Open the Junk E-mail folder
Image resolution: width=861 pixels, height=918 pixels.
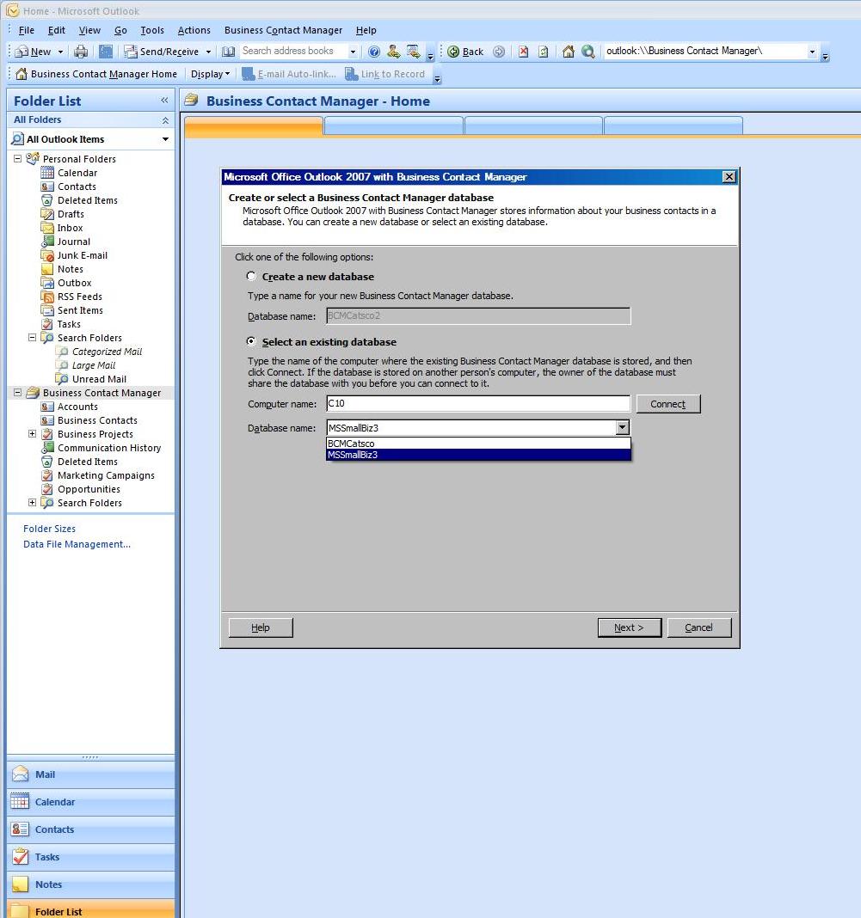(82, 255)
